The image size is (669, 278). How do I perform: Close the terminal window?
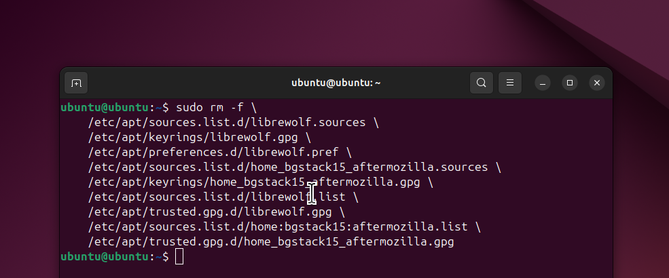(x=597, y=83)
